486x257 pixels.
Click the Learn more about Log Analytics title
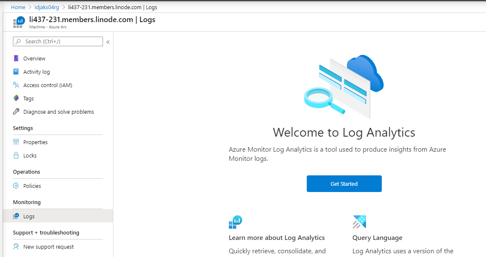276,237
